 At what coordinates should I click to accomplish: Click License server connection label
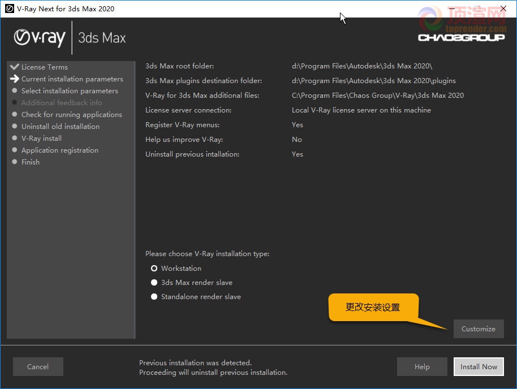click(x=188, y=110)
